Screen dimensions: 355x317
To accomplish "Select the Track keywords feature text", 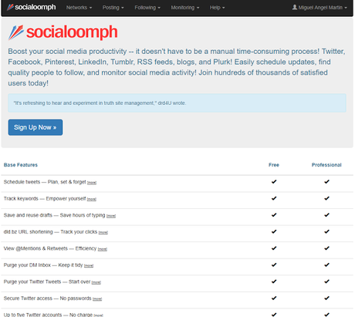I will click(x=45, y=198).
